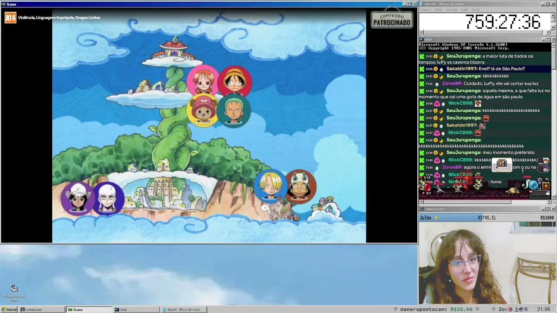Click the maneropontocom R$25.00 ticker text
This screenshot has width=557, height=313.
coord(436,310)
